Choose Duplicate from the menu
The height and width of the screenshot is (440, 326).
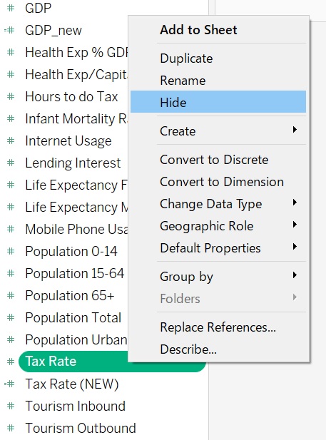pos(218,58)
